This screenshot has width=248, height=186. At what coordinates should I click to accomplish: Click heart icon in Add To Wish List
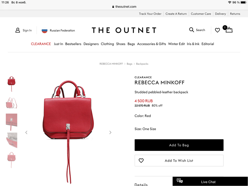141,161
